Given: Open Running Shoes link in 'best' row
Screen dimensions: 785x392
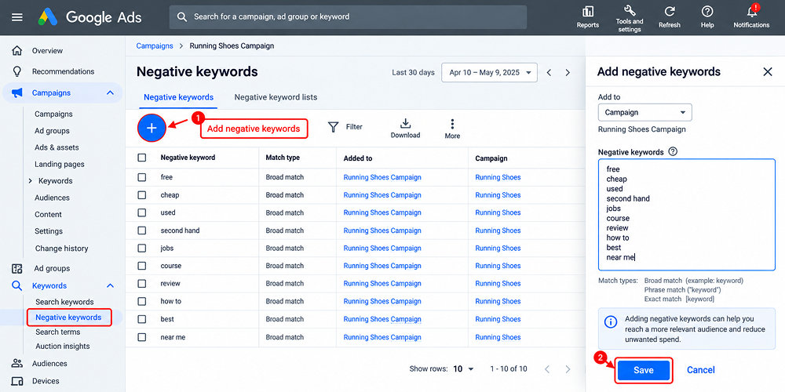Looking at the screenshot, I should point(498,319).
